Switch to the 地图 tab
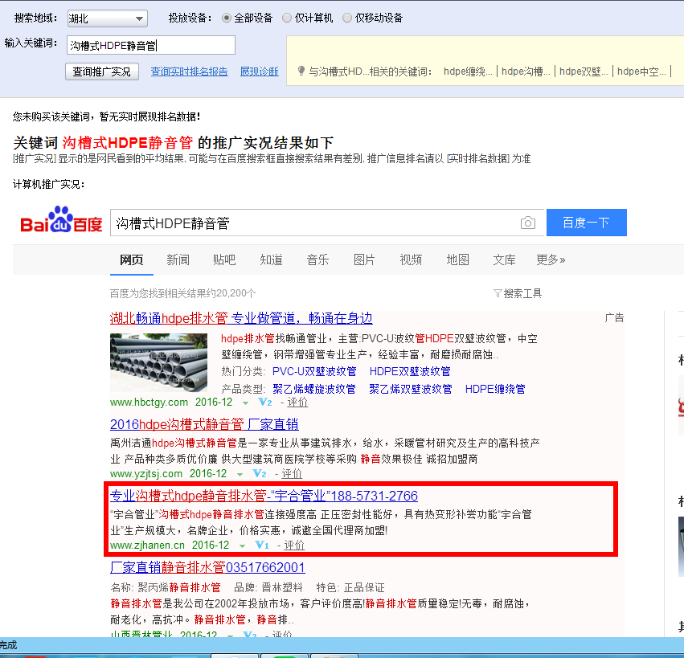 (x=457, y=260)
